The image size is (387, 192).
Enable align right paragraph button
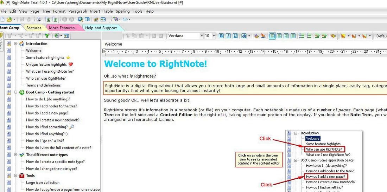point(286,36)
